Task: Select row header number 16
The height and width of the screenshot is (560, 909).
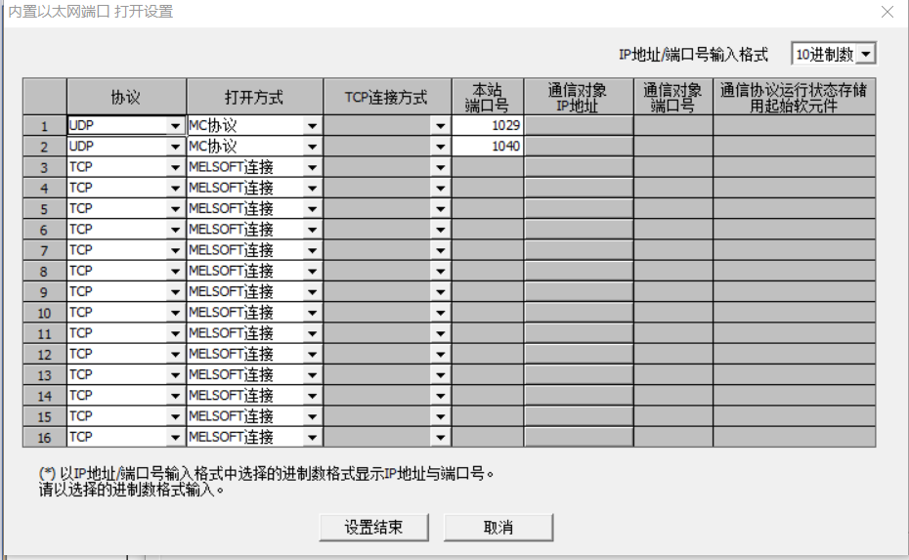Action: (x=44, y=437)
